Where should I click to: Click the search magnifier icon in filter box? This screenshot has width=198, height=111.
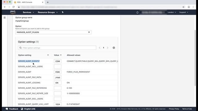[20, 48]
